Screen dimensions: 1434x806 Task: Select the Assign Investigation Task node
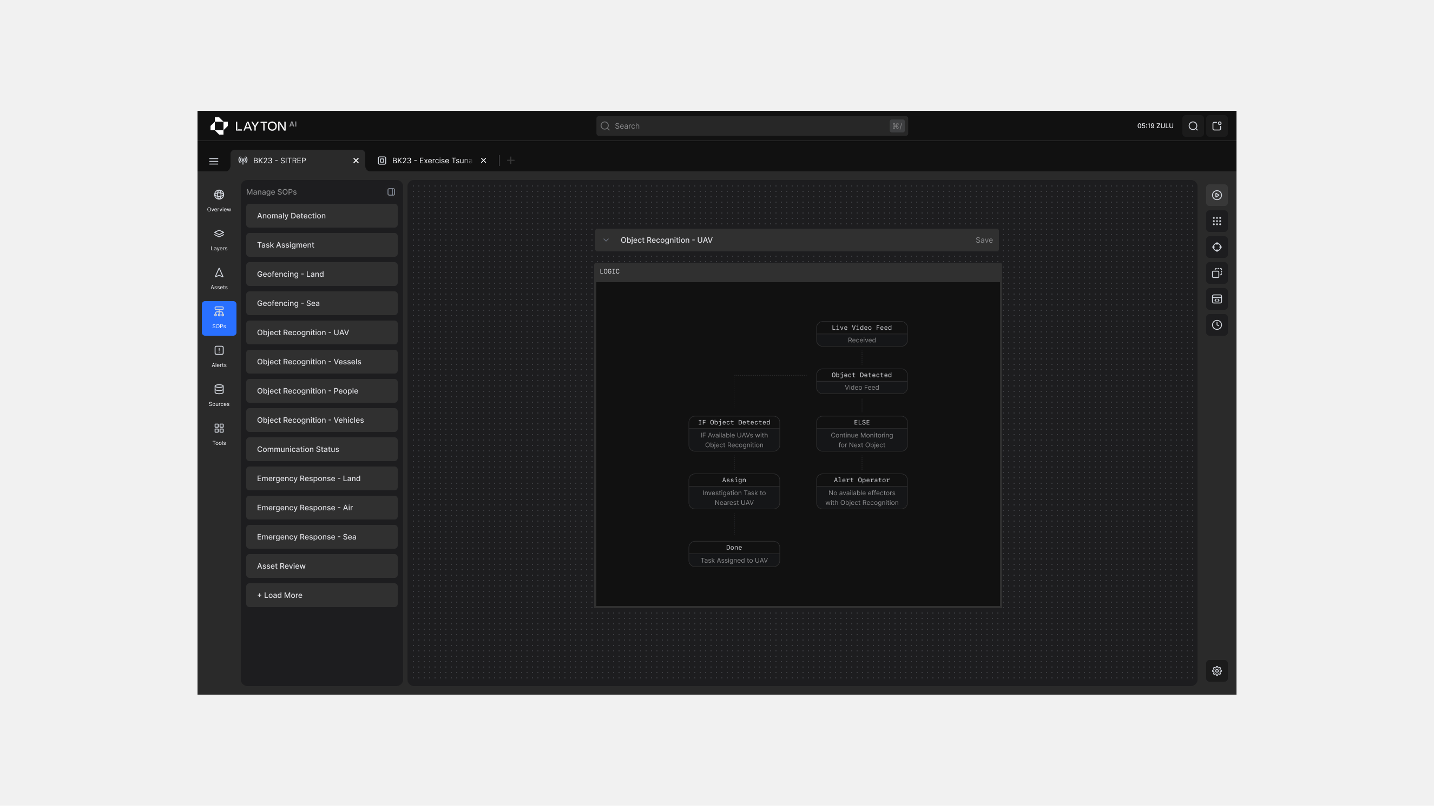[734, 491]
